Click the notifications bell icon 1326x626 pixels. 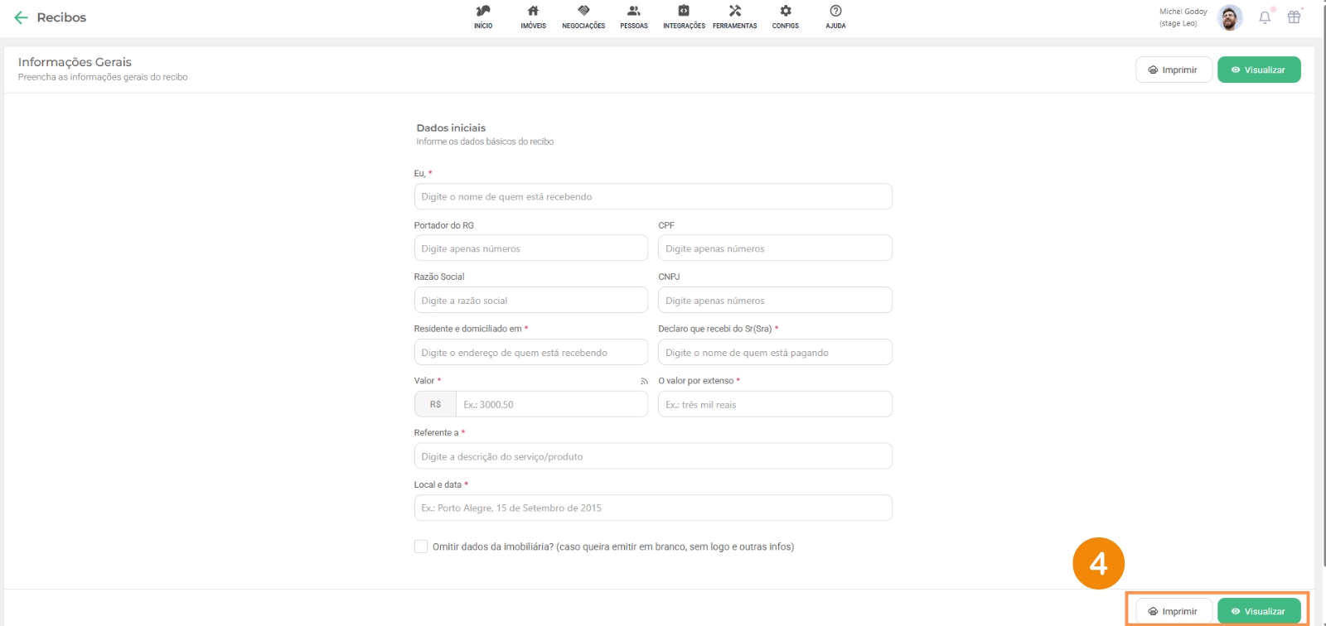(1265, 17)
